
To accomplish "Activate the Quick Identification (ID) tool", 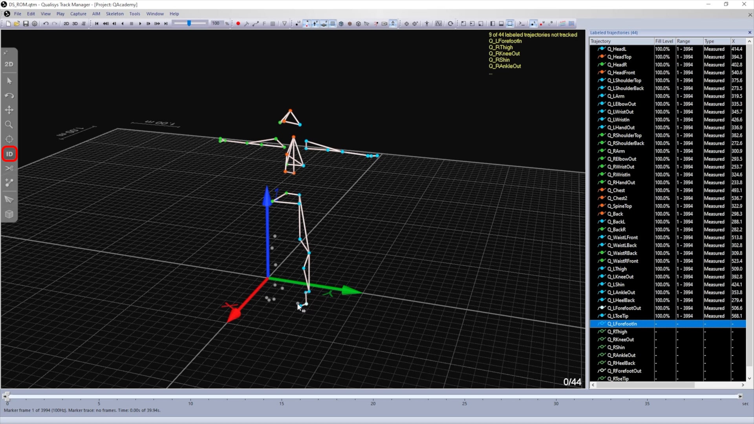I will click(x=9, y=154).
